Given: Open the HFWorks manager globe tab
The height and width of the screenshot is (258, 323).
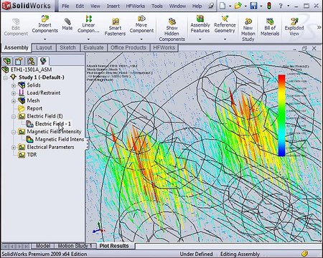Looking at the screenshot, I should coord(43,61).
